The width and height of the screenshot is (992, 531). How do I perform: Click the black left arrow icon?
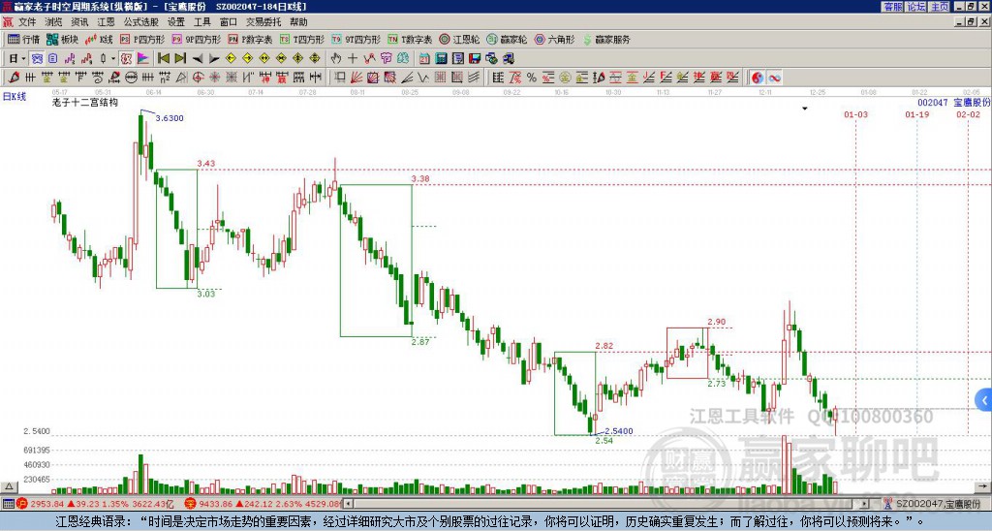[x=198, y=58]
